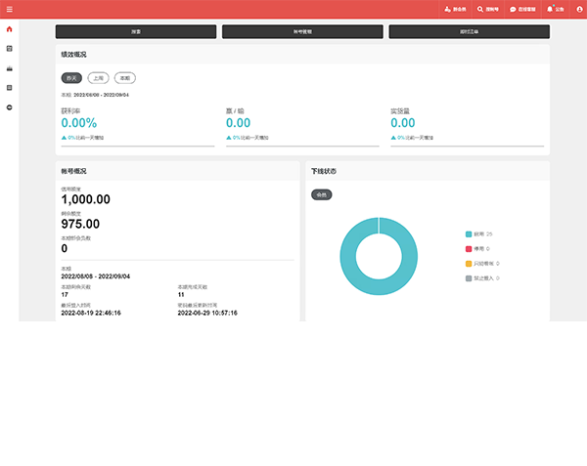Viewport: 587px width, 466px height.
Task: Select the 昨天 period filter pill
Action: (x=71, y=77)
